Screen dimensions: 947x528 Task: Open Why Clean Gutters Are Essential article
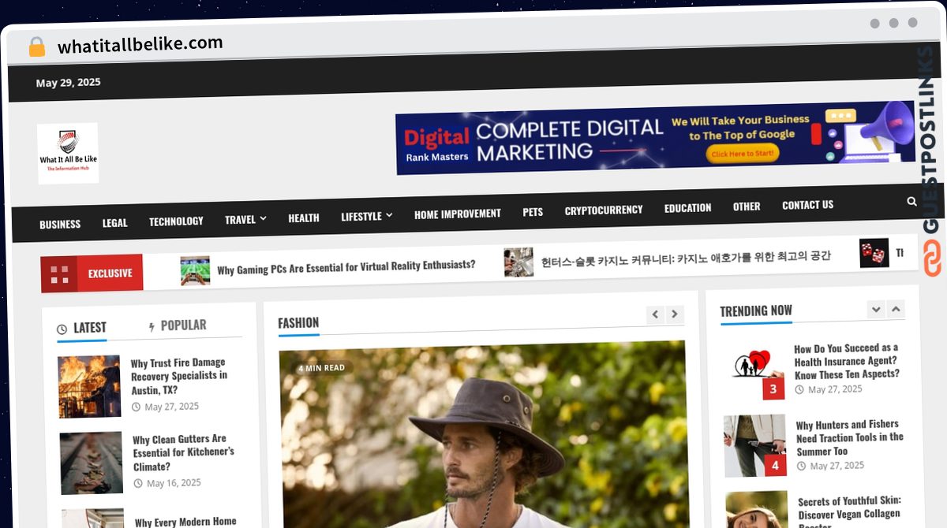pyautogui.click(x=183, y=452)
